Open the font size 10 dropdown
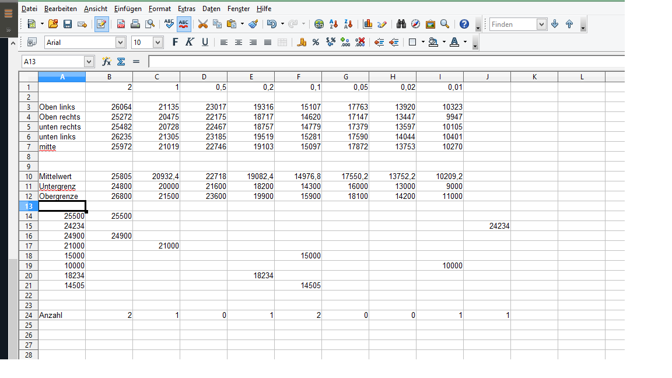The height and width of the screenshot is (378, 672). tap(157, 43)
